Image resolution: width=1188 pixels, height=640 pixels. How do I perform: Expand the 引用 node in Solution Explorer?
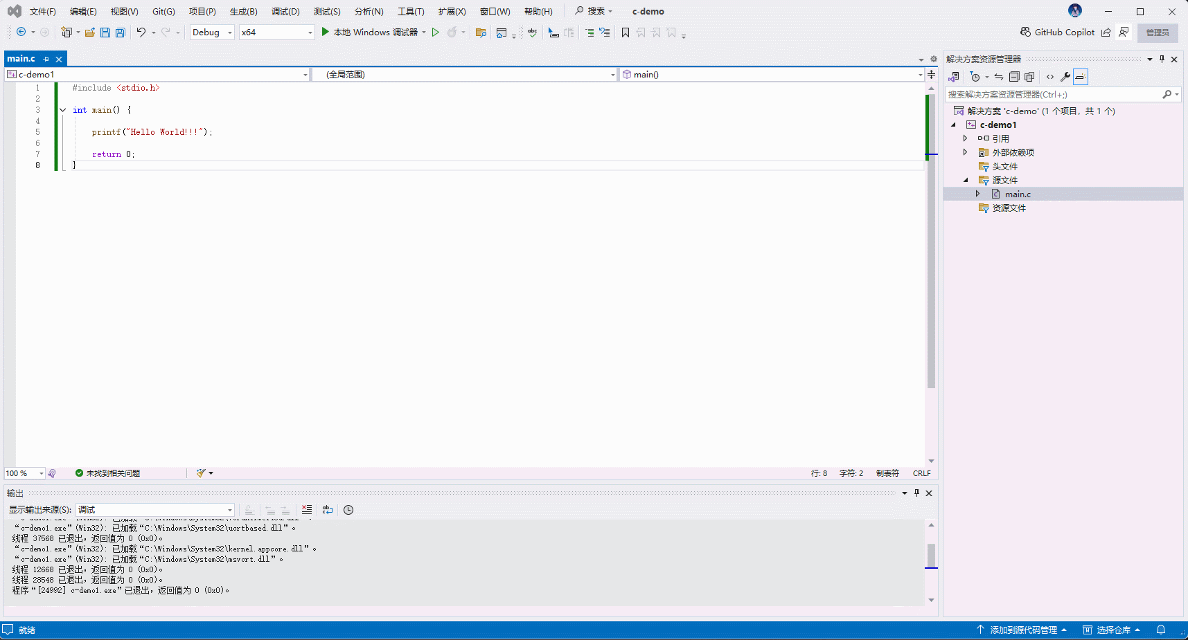click(x=965, y=138)
